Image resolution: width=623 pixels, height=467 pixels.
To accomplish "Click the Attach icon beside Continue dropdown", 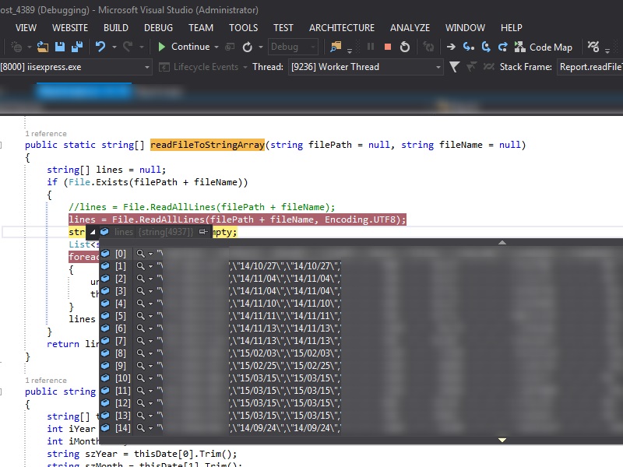I will coord(230,47).
